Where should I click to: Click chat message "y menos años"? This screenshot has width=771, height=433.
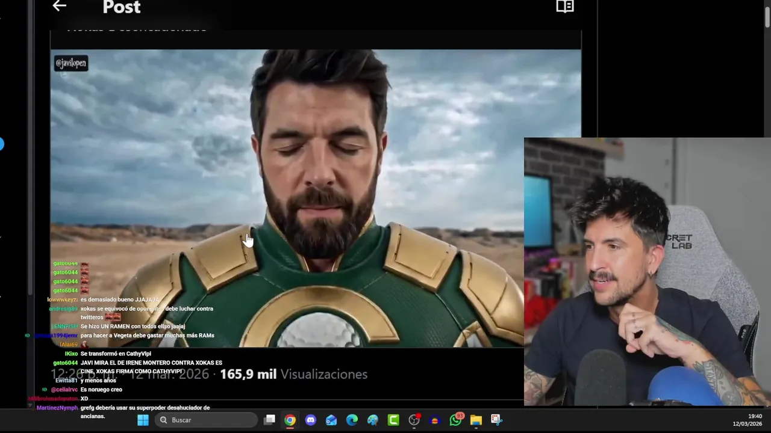coord(98,381)
